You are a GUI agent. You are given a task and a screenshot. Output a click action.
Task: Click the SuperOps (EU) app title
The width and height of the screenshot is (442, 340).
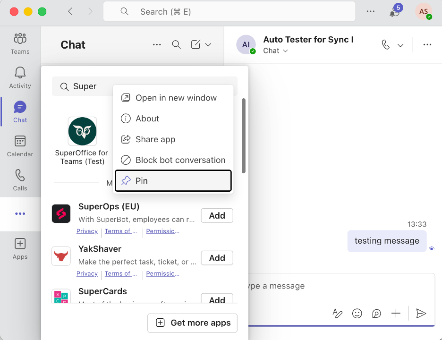[109, 207]
